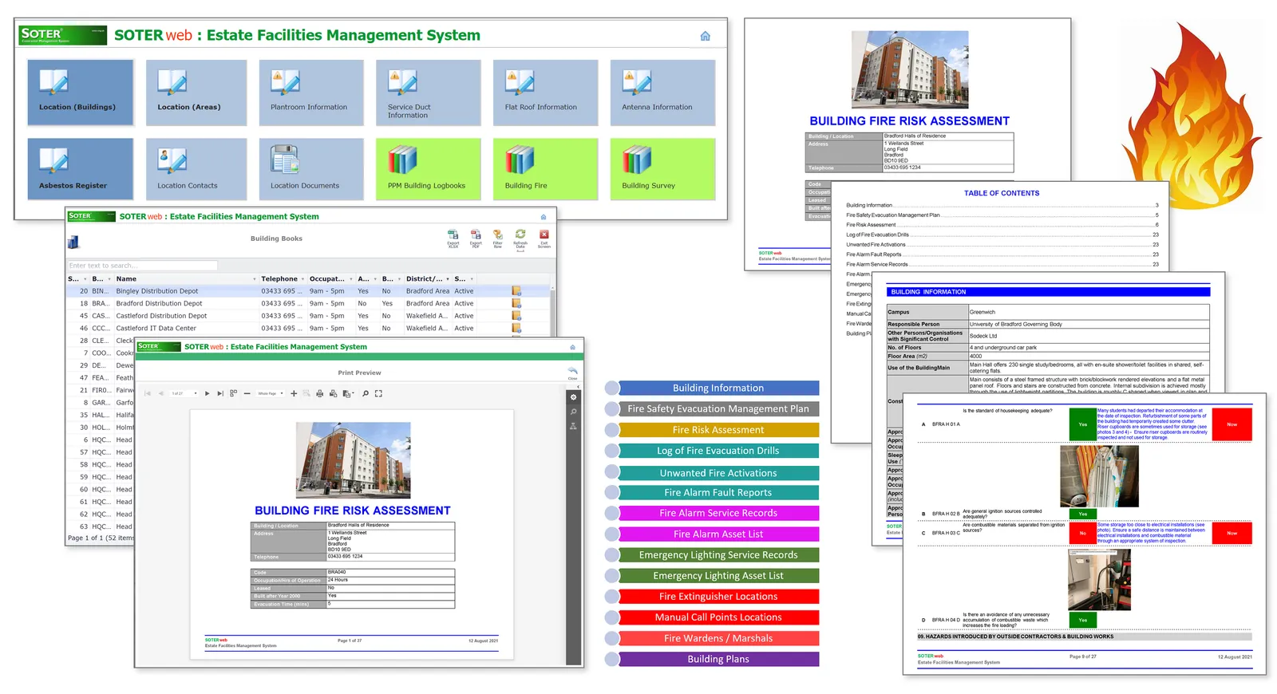Open the Antenna Information tile

(662, 93)
